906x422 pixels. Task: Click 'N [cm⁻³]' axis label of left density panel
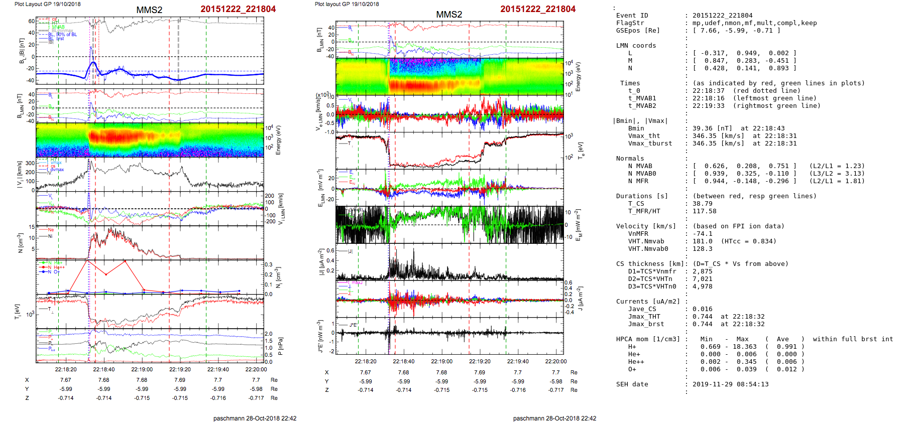20,243
